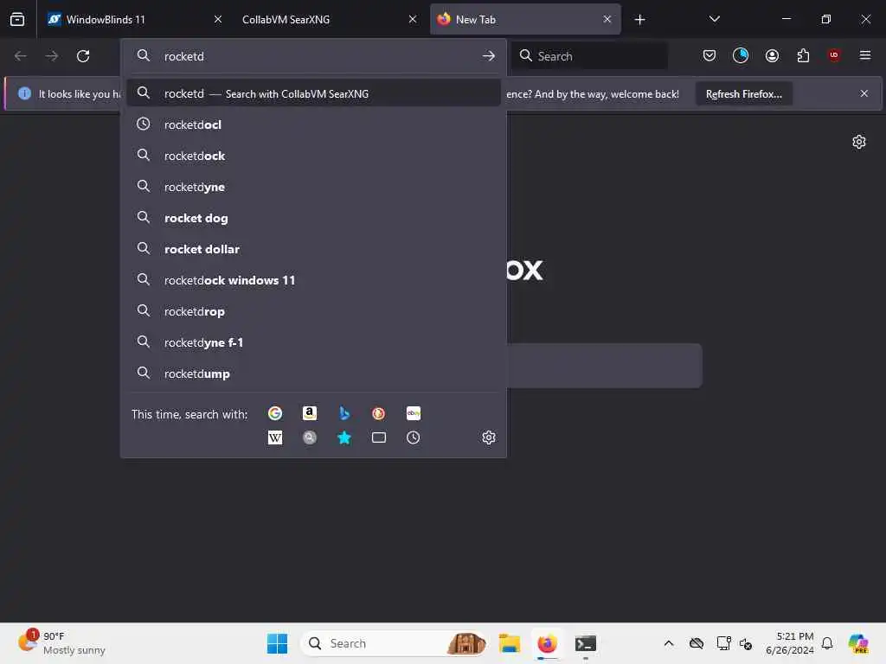The width and height of the screenshot is (886, 664).
Task: Search bookmarks using the star icon
Action: point(344,437)
